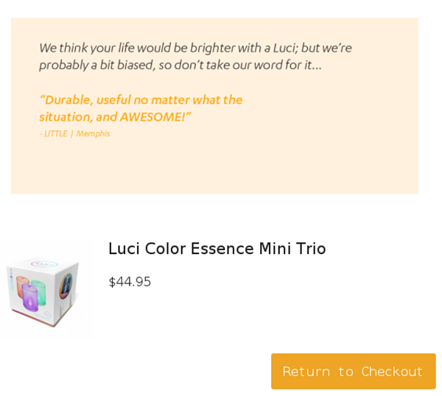This screenshot has width=442, height=396.
Task: Click the word "Durable" in the orange quote
Action: coord(67,100)
